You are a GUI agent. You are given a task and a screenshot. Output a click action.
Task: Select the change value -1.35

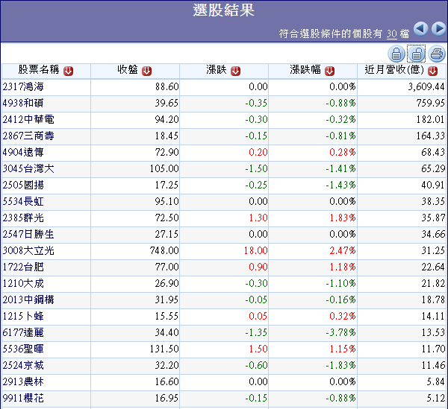pyautogui.click(x=256, y=332)
